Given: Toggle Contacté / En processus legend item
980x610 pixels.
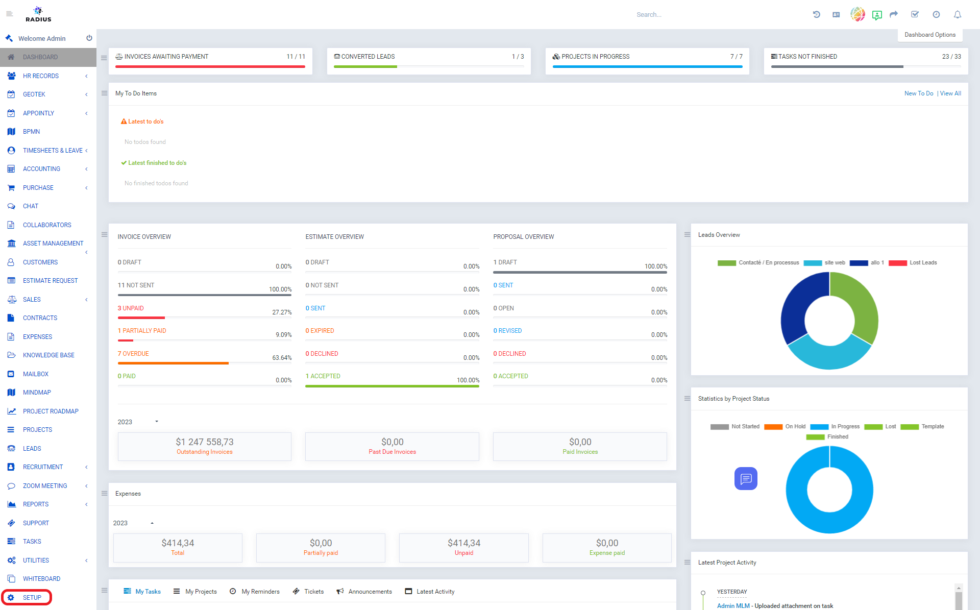Looking at the screenshot, I should click(758, 262).
